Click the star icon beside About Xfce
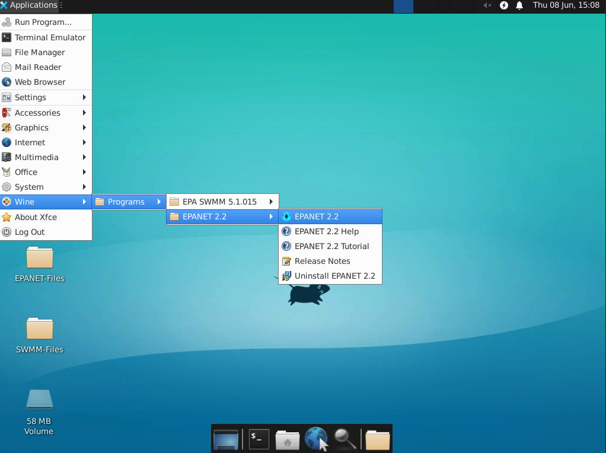 coord(7,217)
